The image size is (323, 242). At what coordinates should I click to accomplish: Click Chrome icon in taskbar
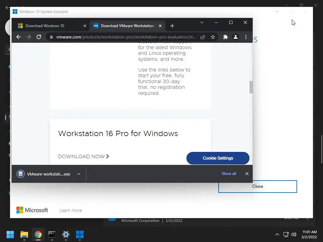pyautogui.click(x=38, y=234)
